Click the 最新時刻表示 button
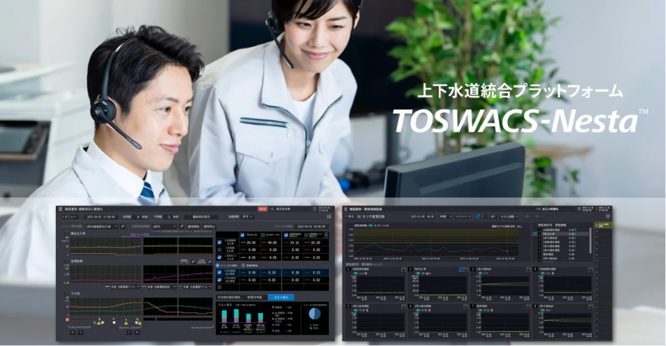This screenshot has height=346, width=666. (202, 217)
